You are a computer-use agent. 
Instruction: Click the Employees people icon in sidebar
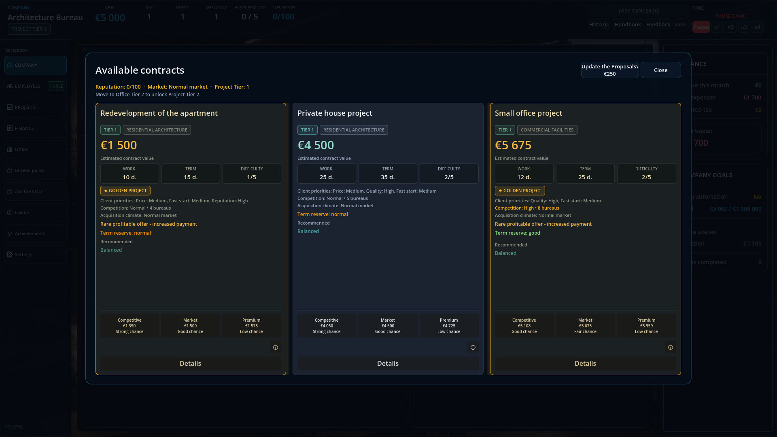coord(10,86)
